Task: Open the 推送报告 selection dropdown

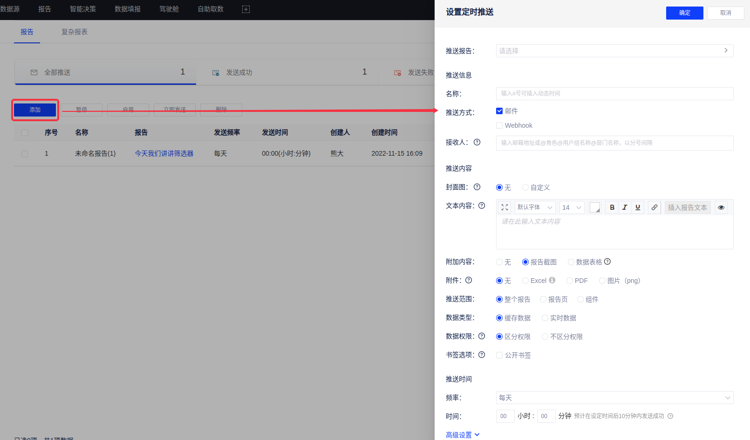Action: coord(614,51)
